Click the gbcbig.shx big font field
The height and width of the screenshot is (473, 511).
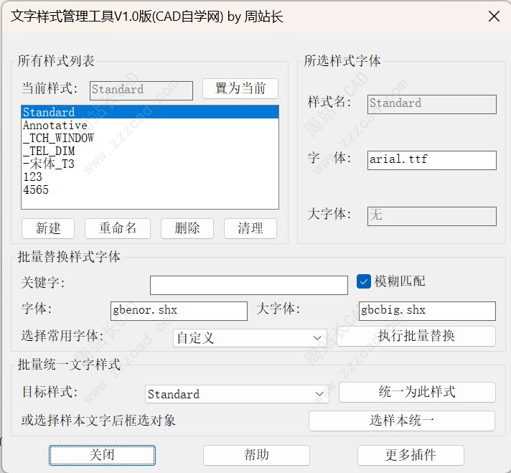click(426, 311)
